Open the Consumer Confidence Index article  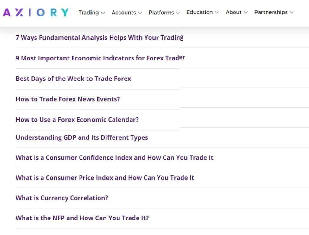(114, 158)
